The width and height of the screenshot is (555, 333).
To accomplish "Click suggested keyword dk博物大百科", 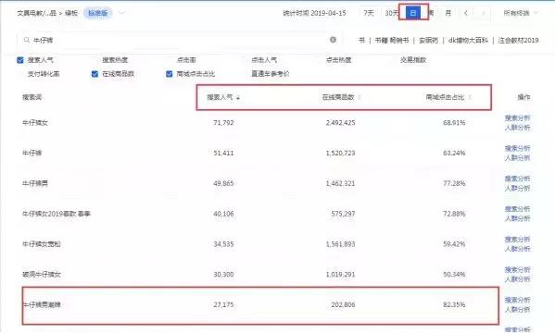I will click(x=468, y=41).
